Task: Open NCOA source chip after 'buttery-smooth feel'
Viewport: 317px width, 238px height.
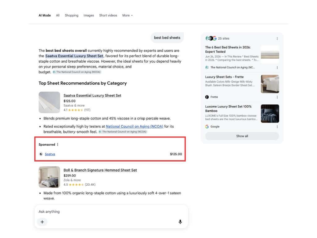Action: [x=123, y=132]
